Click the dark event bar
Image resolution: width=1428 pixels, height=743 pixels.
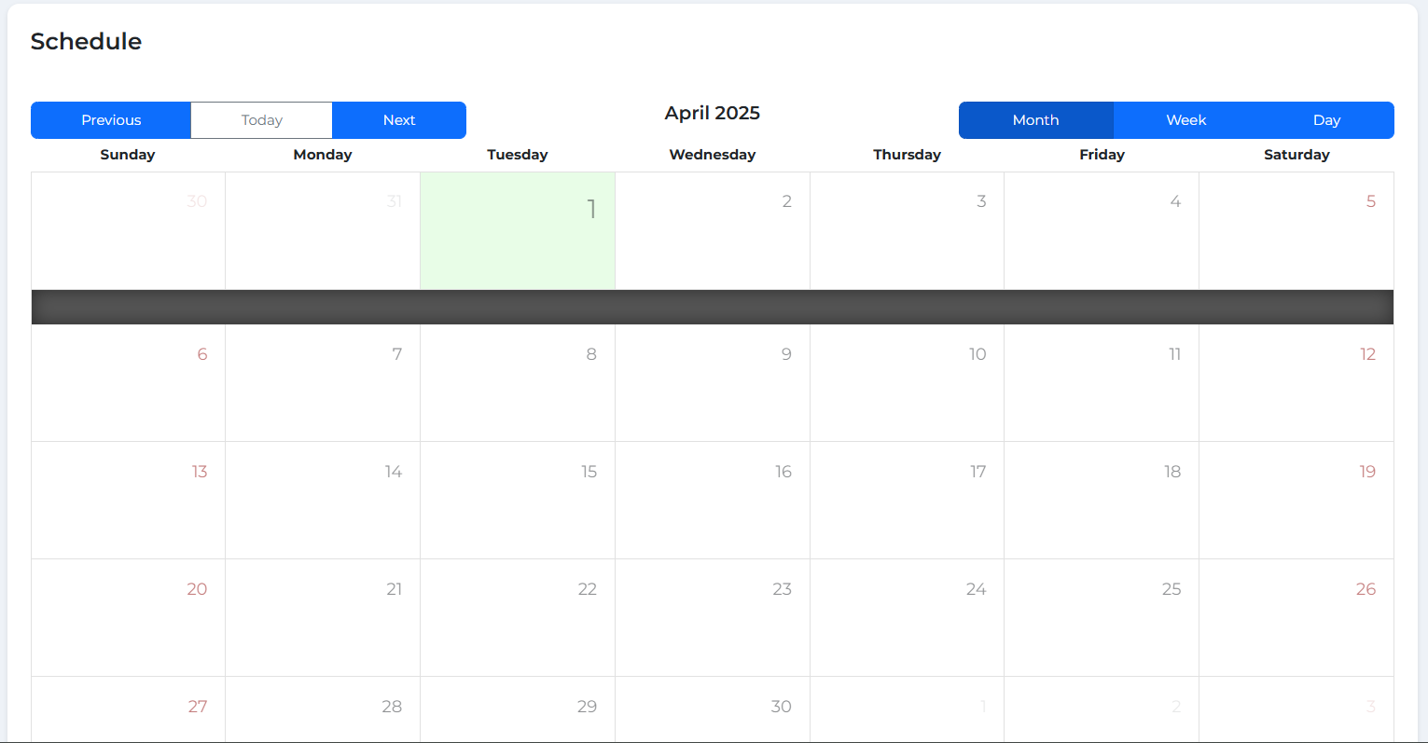[713, 307]
